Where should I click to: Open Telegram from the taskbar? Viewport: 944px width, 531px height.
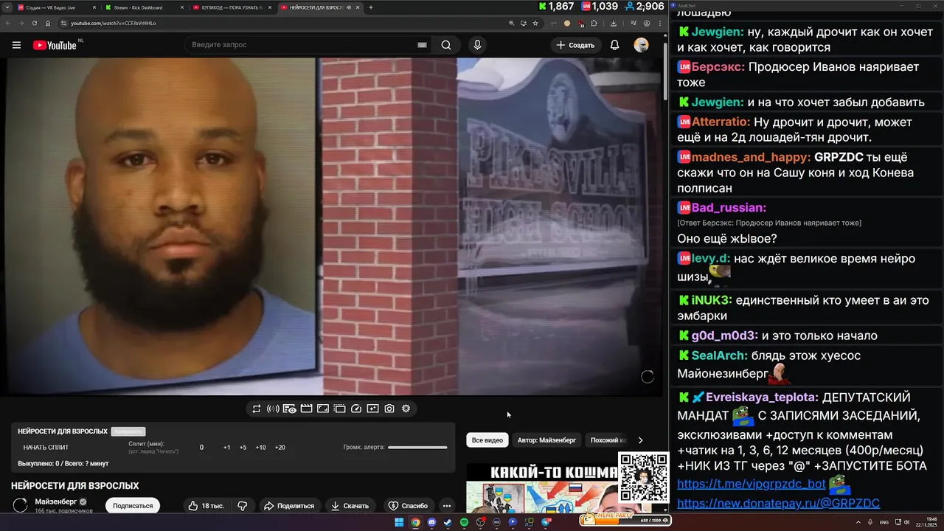tap(545, 522)
